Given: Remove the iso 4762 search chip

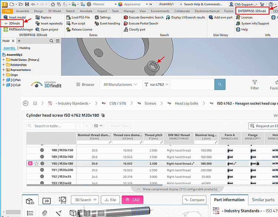Looking at the screenshot, I should click(x=167, y=85).
